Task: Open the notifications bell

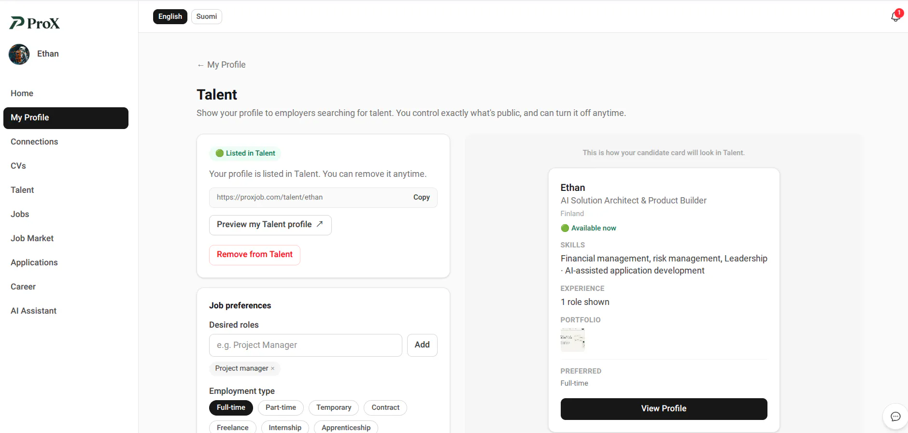Action: click(896, 16)
